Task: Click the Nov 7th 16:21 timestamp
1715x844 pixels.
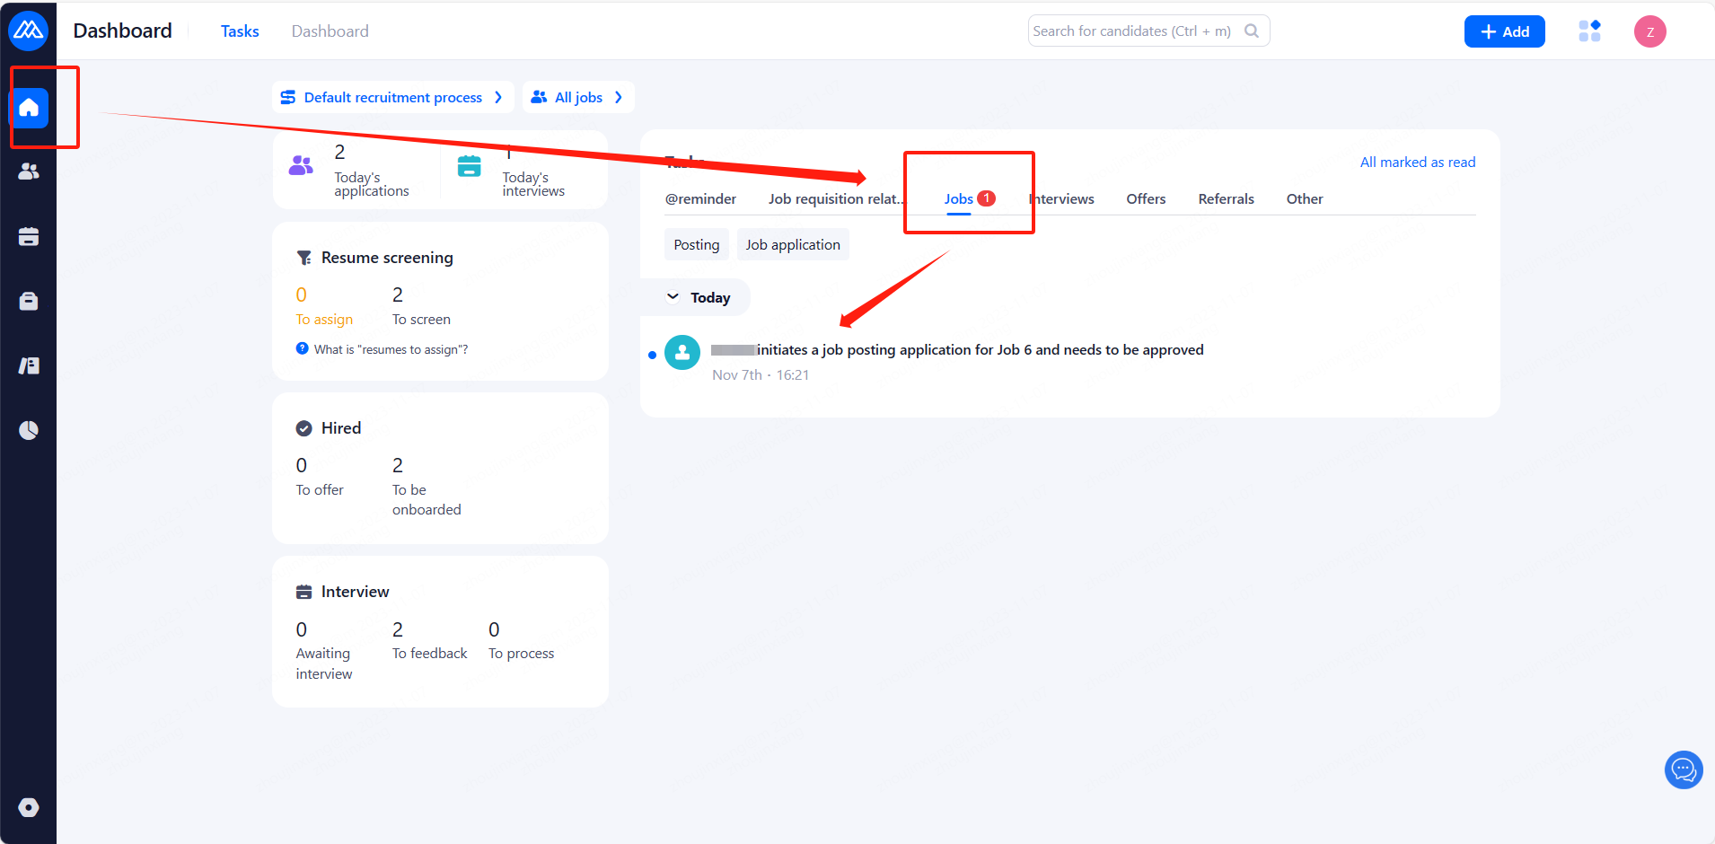Action: pyautogui.click(x=761, y=375)
